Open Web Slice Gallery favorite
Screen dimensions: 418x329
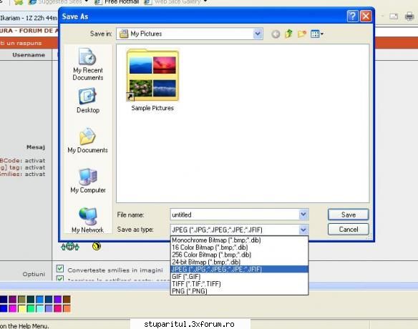click(175, 2)
